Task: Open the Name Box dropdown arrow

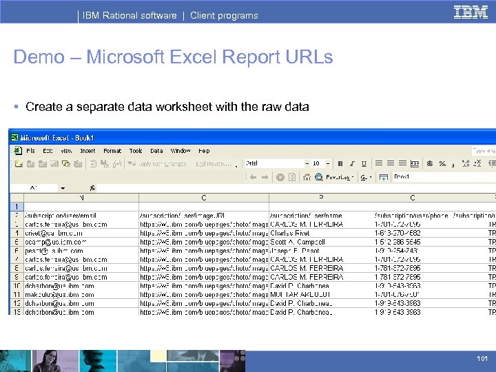Action: (63, 188)
